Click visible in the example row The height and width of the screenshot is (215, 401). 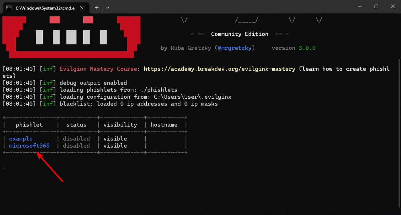[x=115, y=139]
